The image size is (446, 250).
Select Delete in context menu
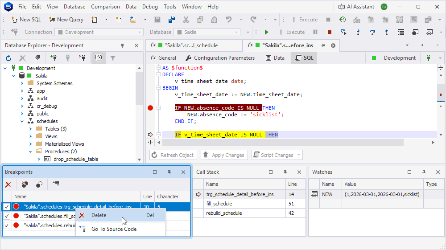pyautogui.click(x=120, y=215)
